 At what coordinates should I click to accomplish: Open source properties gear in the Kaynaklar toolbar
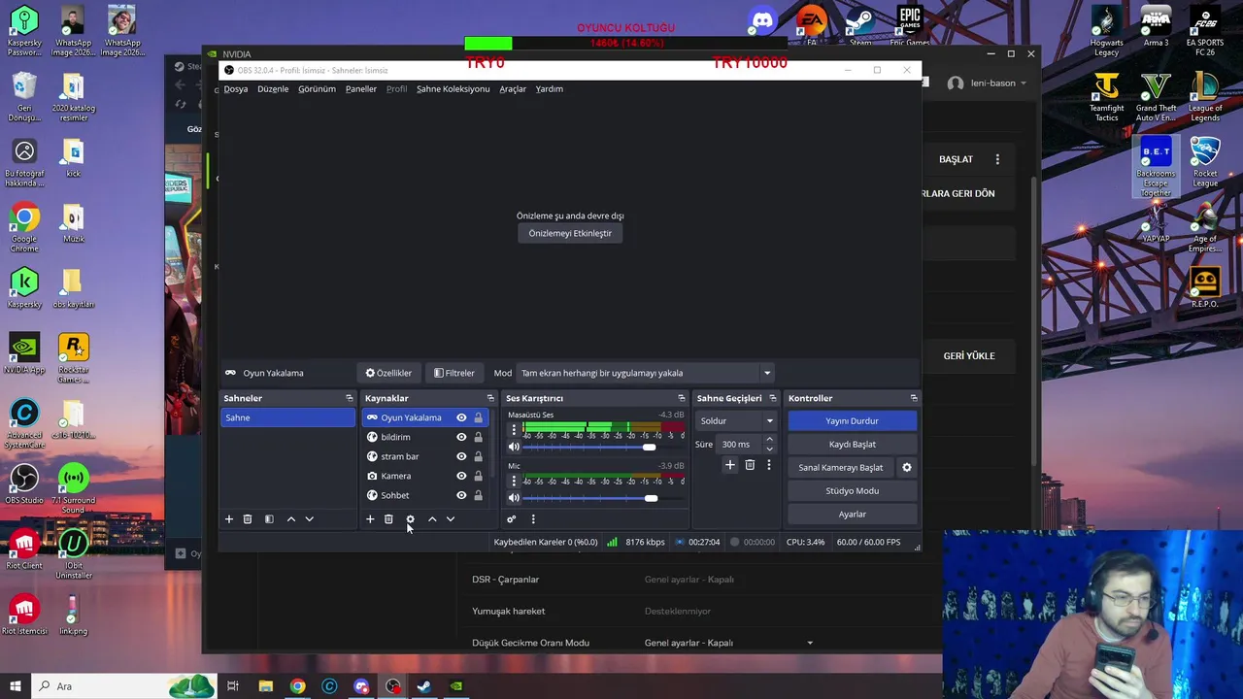click(x=410, y=519)
